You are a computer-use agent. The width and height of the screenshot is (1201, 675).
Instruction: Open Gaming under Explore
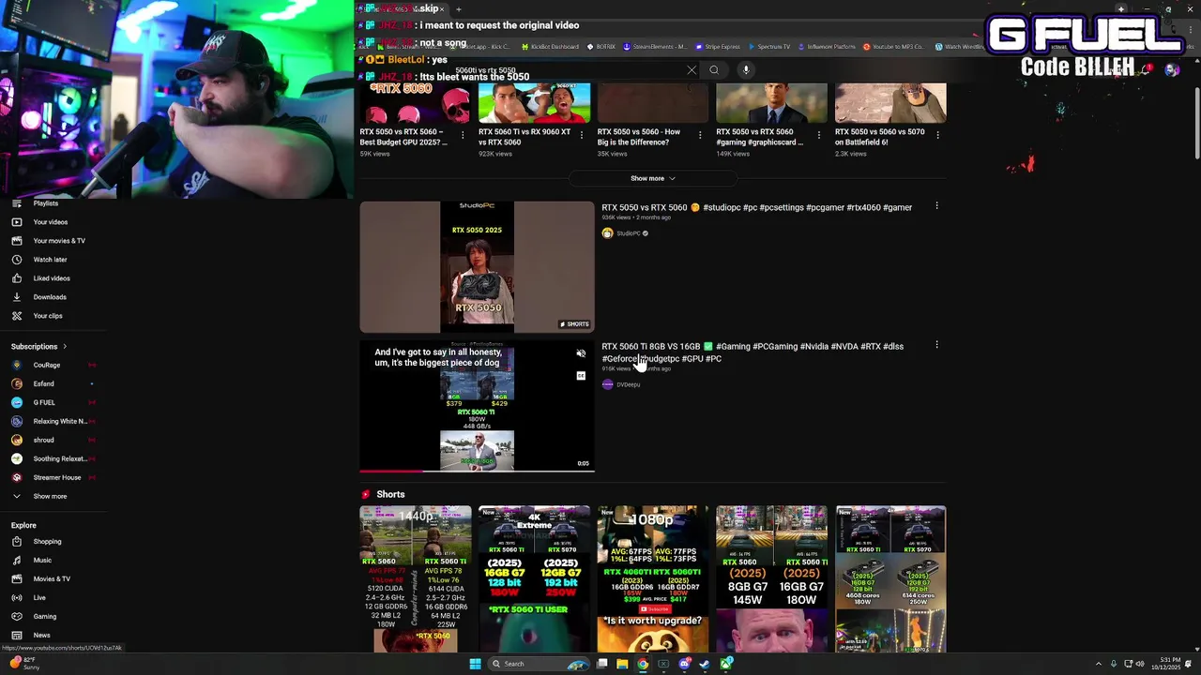(x=45, y=616)
